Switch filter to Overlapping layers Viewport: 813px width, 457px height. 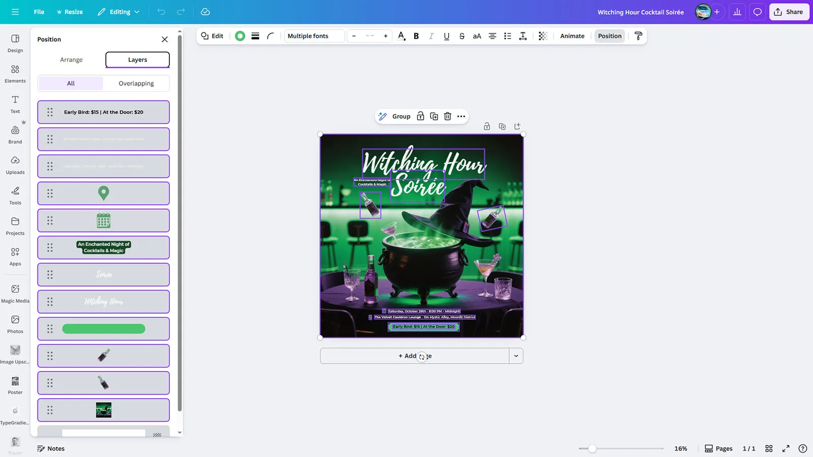pyautogui.click(x=136, y=83)
